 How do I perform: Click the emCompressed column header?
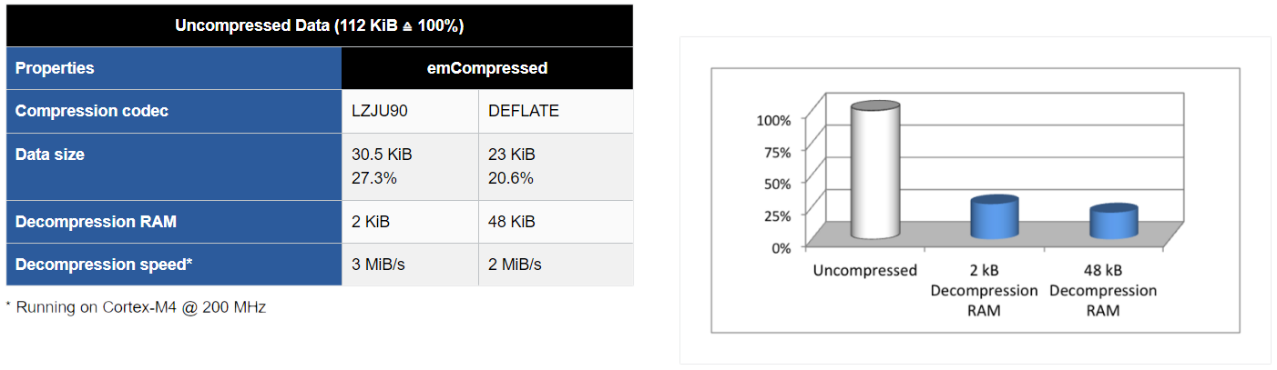pyautogui.click(x=487, y=68)
